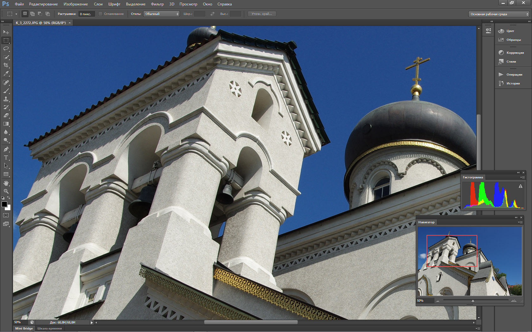
Task: Select the Crop tool
Action: tap(6, 65)
